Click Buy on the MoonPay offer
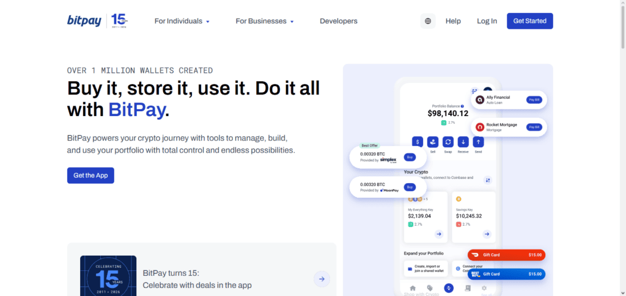 pos(410,187)
